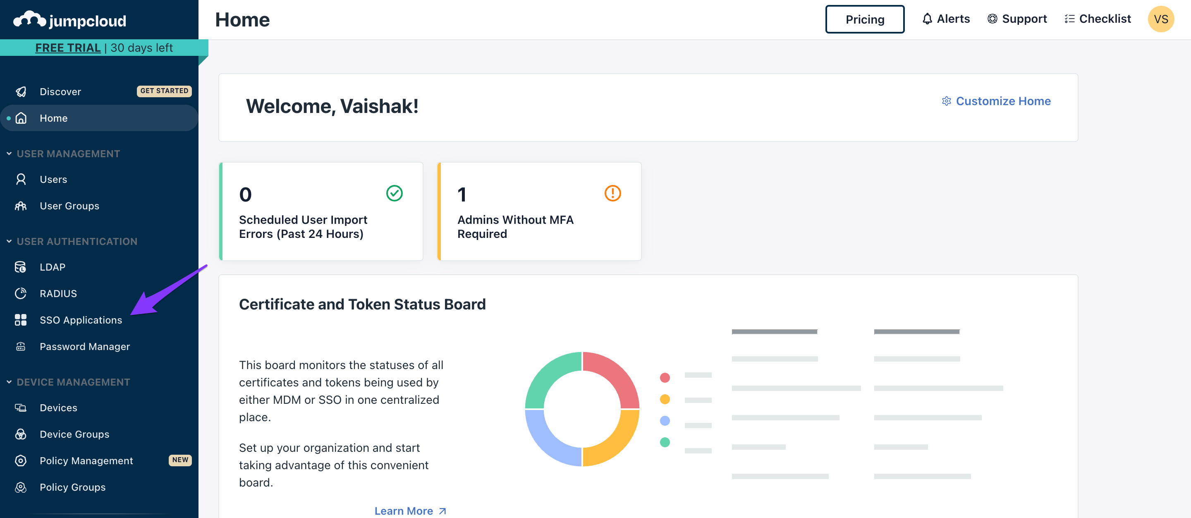Image resolution: width=1191 pixels, height=518 pixels.
Task: Open SSO Applications grid icon
Action: coord(20,320)
